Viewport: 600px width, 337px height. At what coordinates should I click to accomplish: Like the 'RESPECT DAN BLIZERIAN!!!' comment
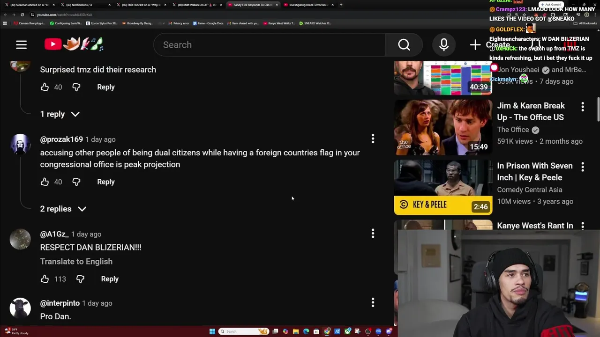coord(45,279)
